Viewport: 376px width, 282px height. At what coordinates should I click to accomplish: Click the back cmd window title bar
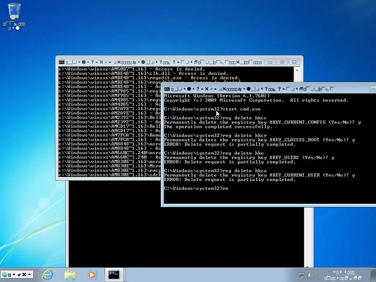pyautogui.click(x=163, y=62)
